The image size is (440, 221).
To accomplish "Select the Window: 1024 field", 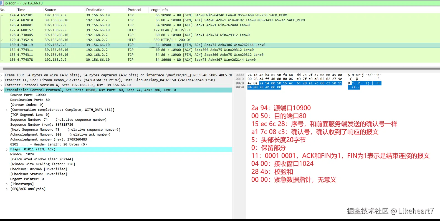I will [x=22, y=155].
